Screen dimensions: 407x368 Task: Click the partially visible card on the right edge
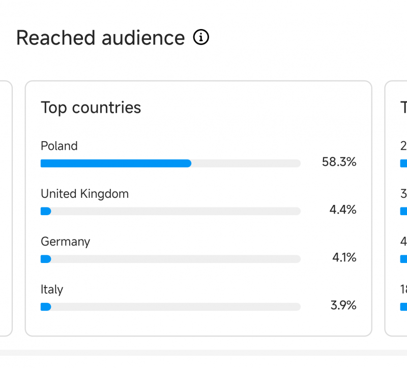(397, 229)
